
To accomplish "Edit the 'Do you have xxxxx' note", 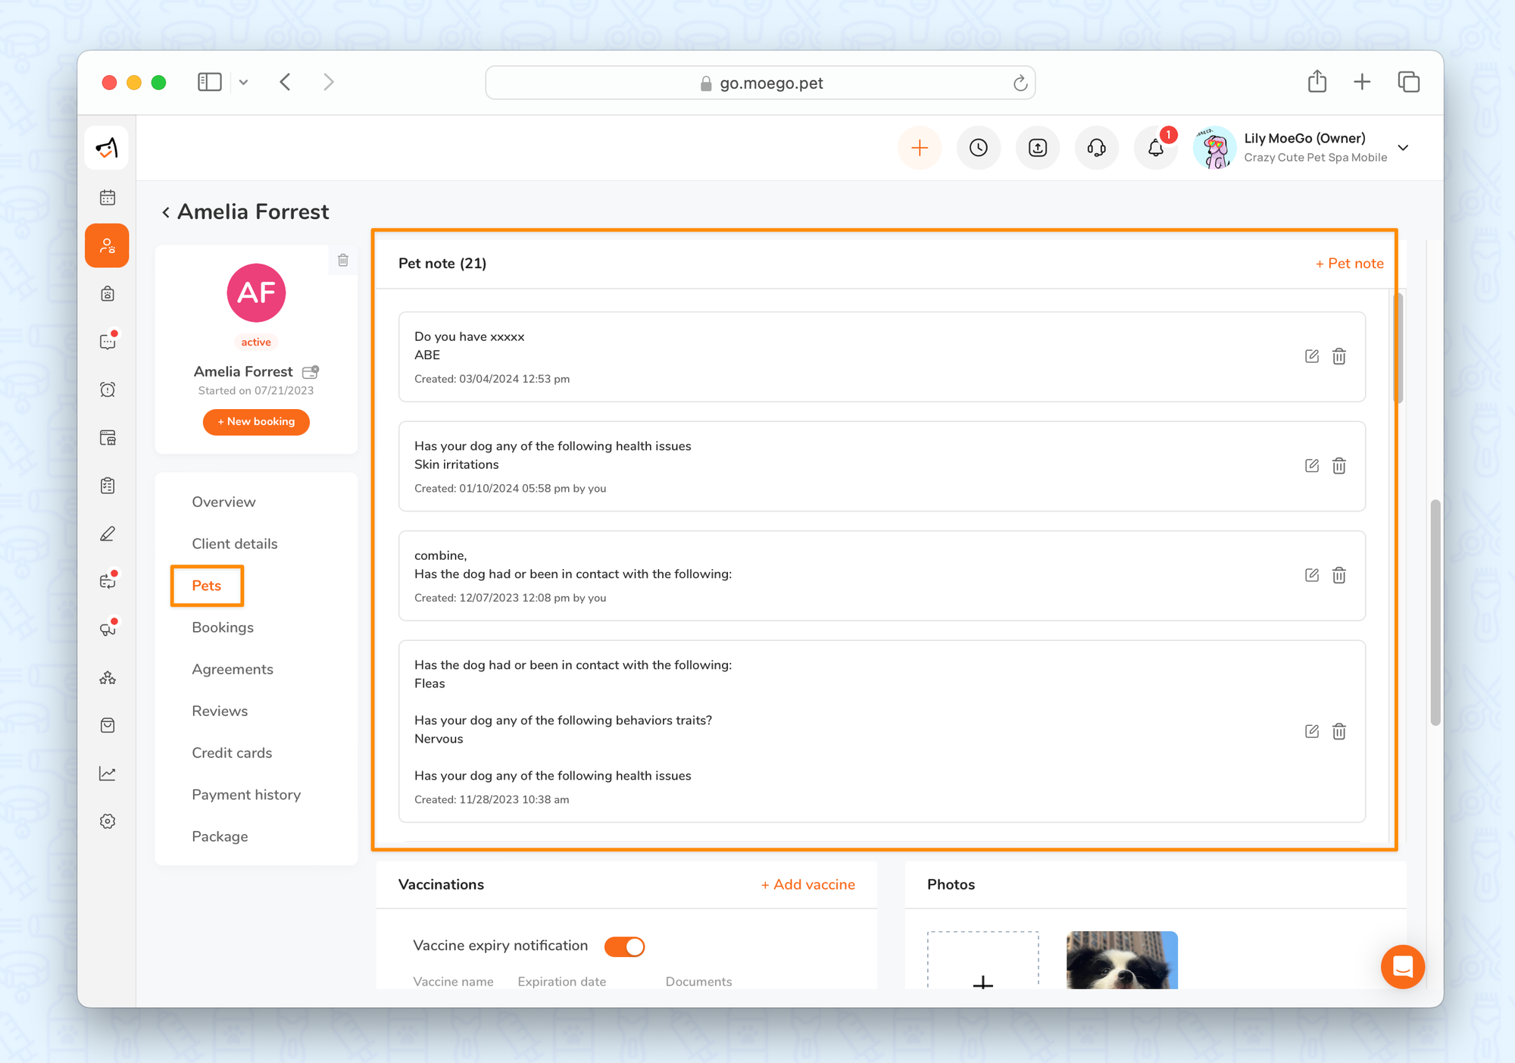I will tap(1311, 356).
